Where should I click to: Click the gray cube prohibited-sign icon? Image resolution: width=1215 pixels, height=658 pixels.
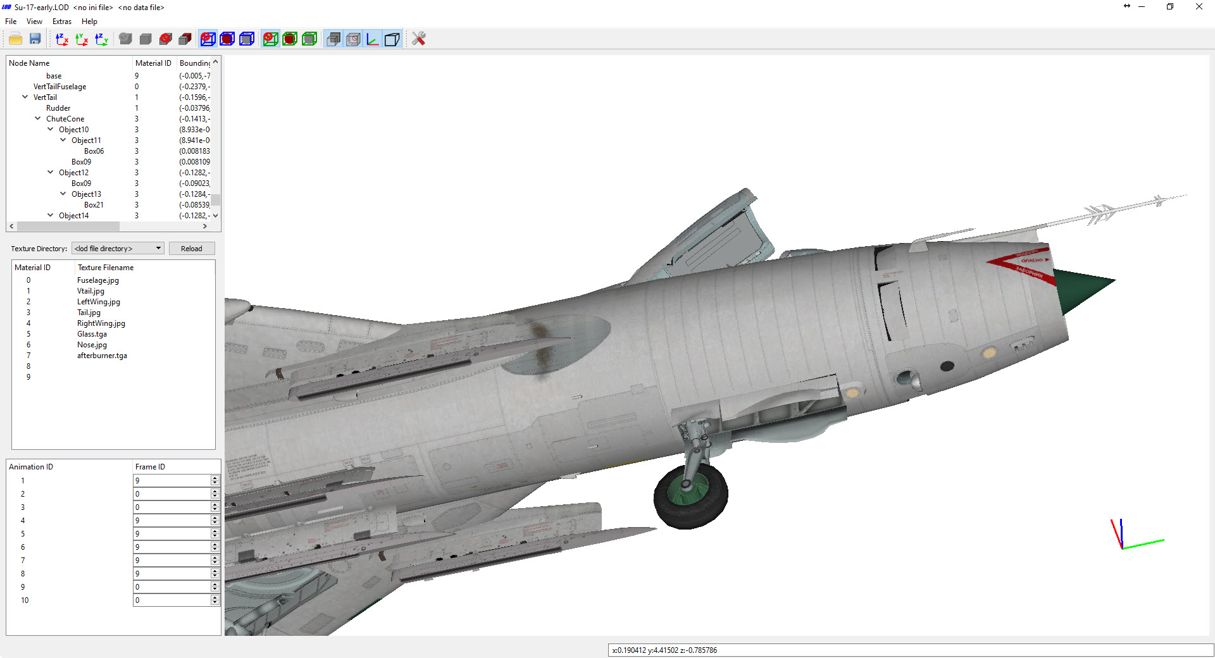point(165,39)
